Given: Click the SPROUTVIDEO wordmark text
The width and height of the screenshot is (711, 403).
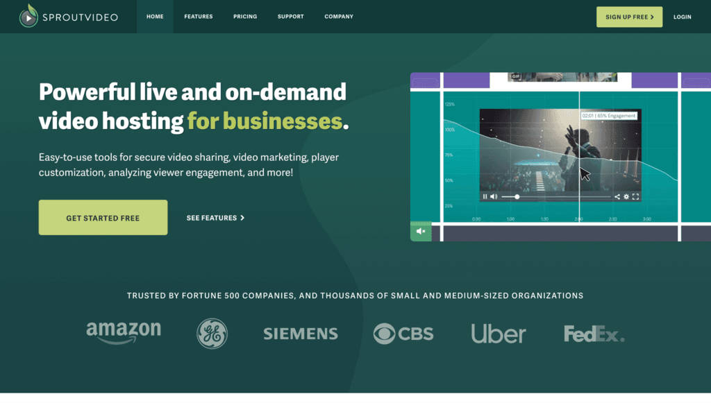Looking at the screenshot, I should coord(81,17).
